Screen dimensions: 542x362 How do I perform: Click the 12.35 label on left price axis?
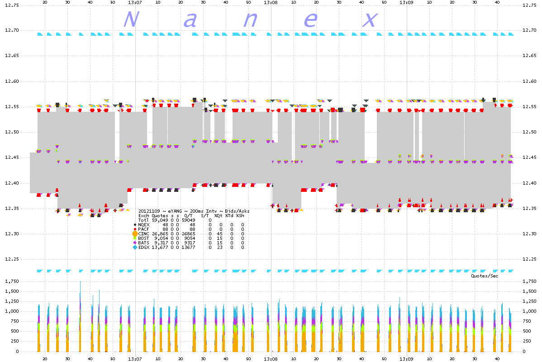[12, 209]
